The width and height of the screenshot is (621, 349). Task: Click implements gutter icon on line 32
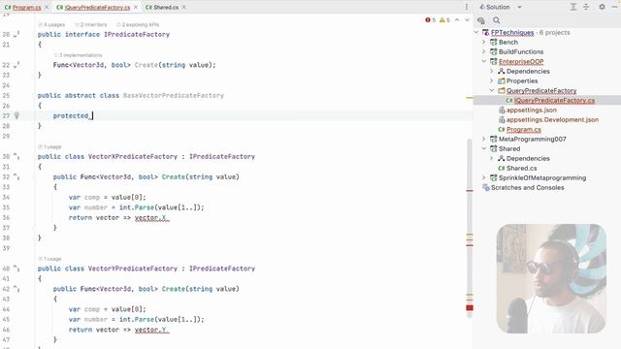16,176
